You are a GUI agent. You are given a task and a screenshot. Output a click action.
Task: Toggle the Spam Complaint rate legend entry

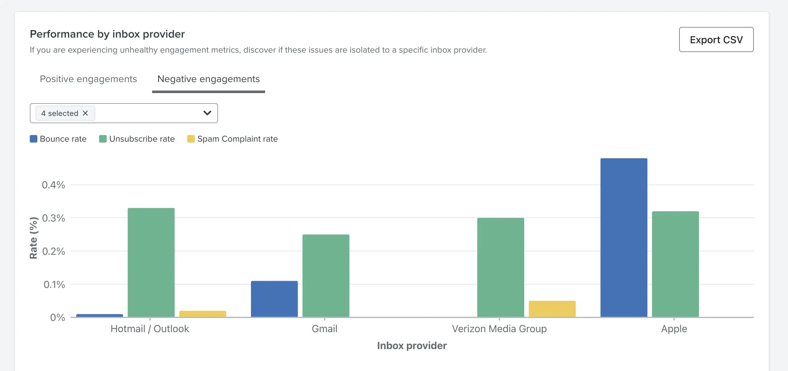point(237,139)
